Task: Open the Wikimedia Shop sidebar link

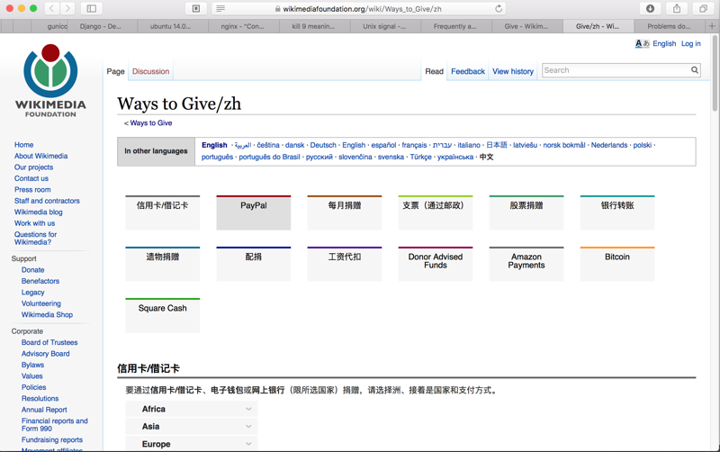Action: point(48,314)
